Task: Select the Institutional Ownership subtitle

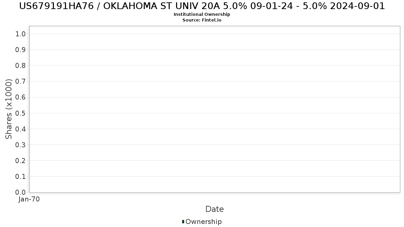Action: click(202, 14)
